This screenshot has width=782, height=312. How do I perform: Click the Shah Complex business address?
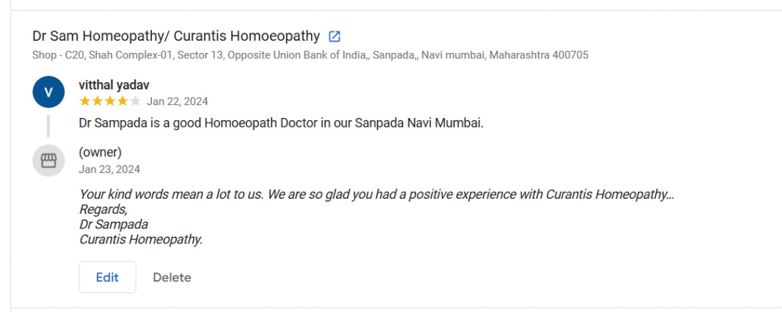coord(310,55)
